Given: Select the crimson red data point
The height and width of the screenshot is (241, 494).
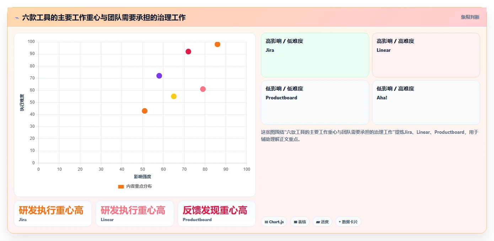Looking at the screenshot, I should click(188, 52).
